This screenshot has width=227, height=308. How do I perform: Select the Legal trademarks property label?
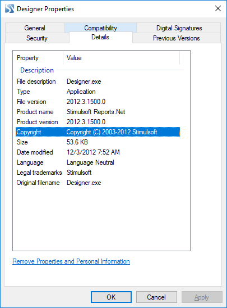pos(39,173)
